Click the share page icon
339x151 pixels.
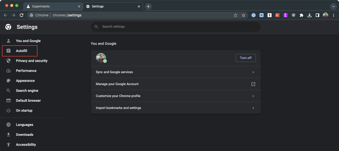236,15
